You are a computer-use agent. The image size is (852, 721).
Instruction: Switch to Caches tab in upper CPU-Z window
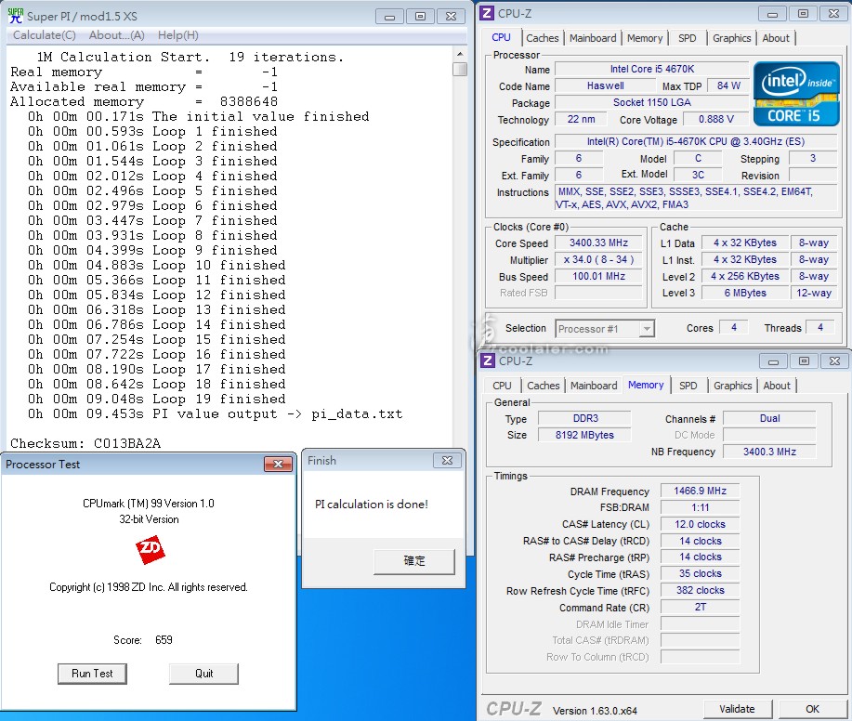[543, 38]
